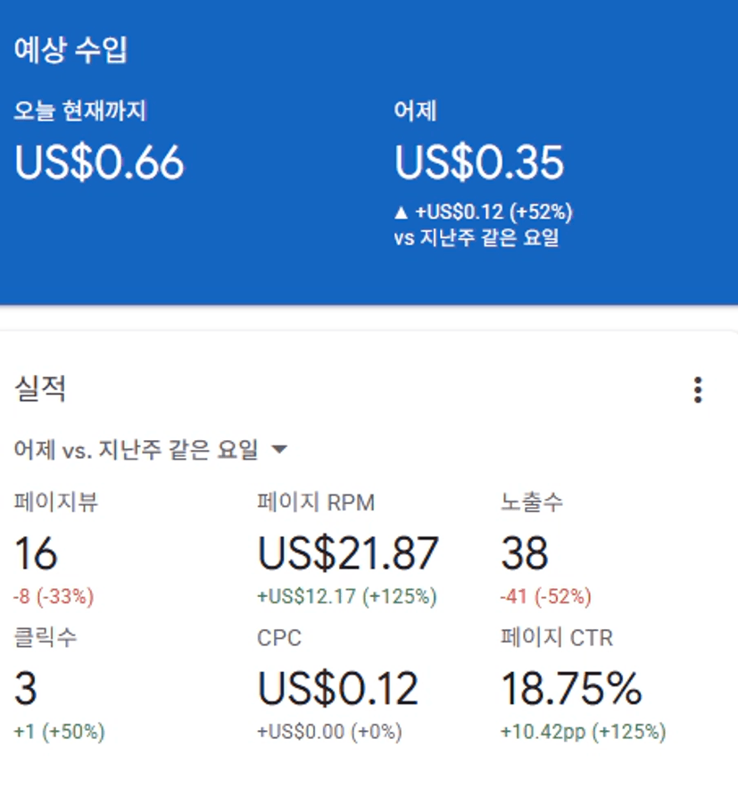This screenshot has height=789, width=738.
Task: Click the 예상 수입 heading
Action: [70, 51]
